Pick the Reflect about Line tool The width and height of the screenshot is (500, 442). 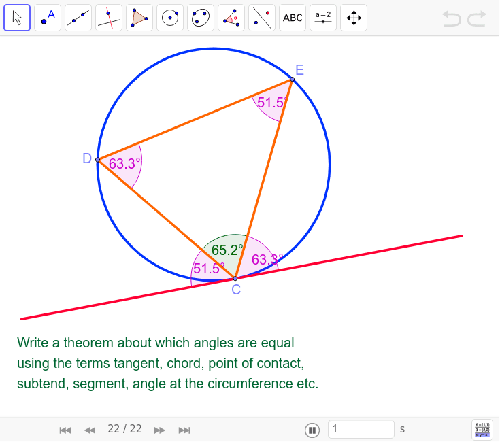pos(262,18)
